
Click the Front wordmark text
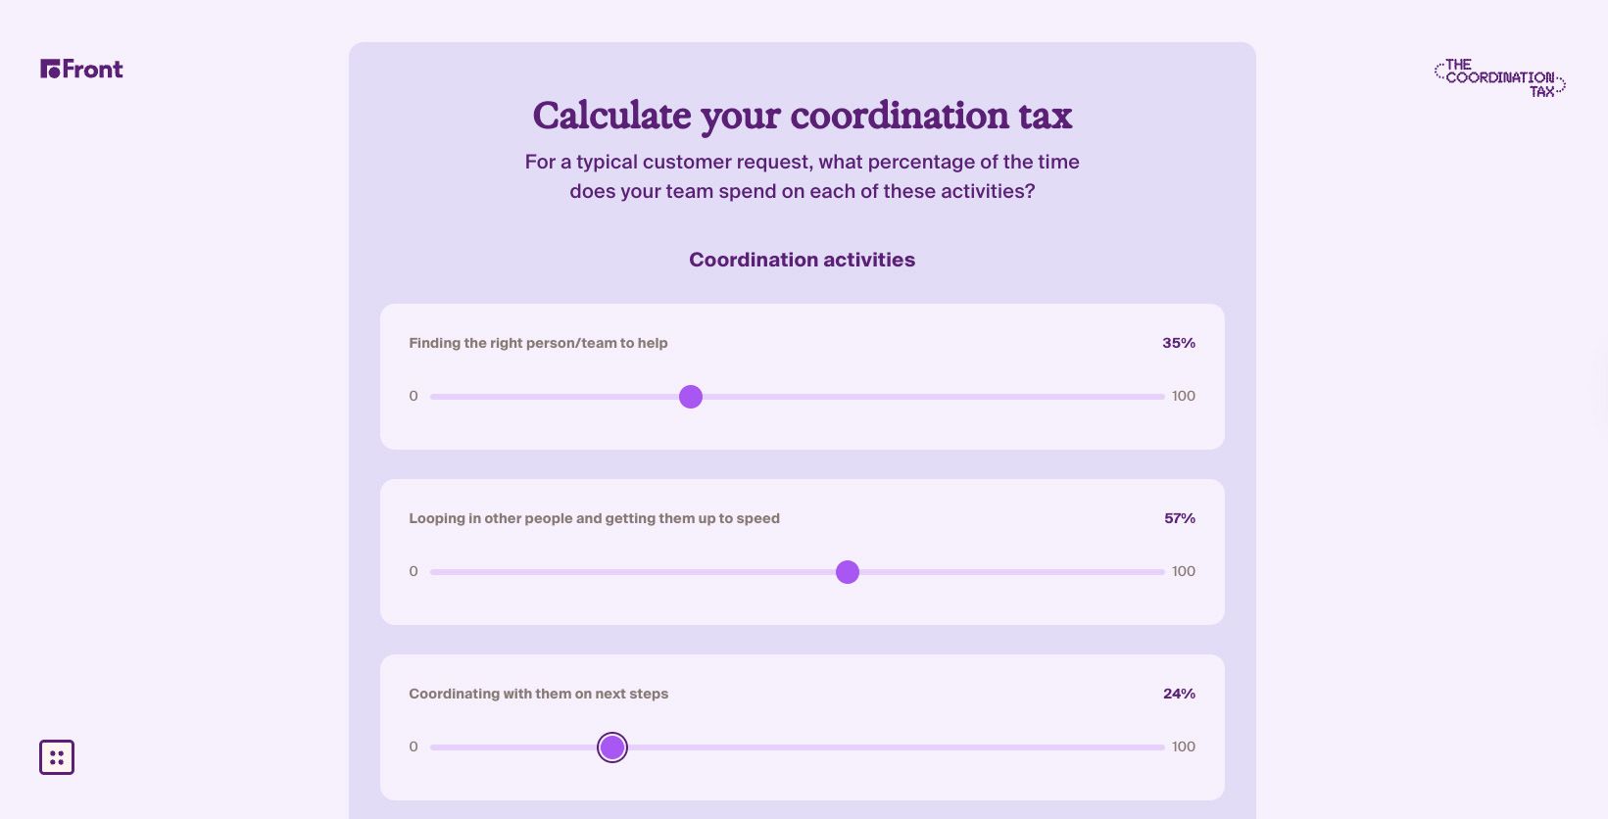tap(92, 69)
